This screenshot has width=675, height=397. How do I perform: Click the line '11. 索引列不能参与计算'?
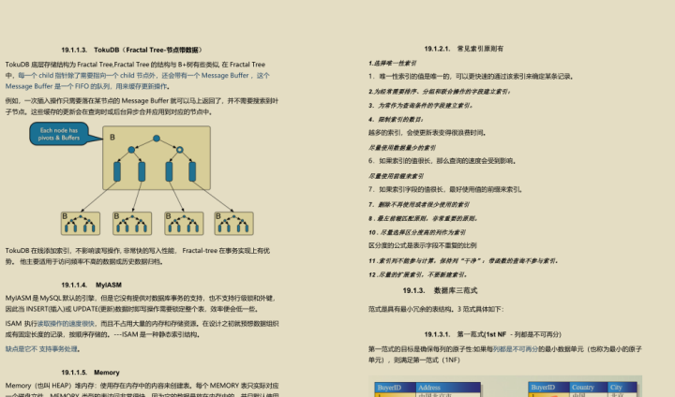[x=463, y=260]
